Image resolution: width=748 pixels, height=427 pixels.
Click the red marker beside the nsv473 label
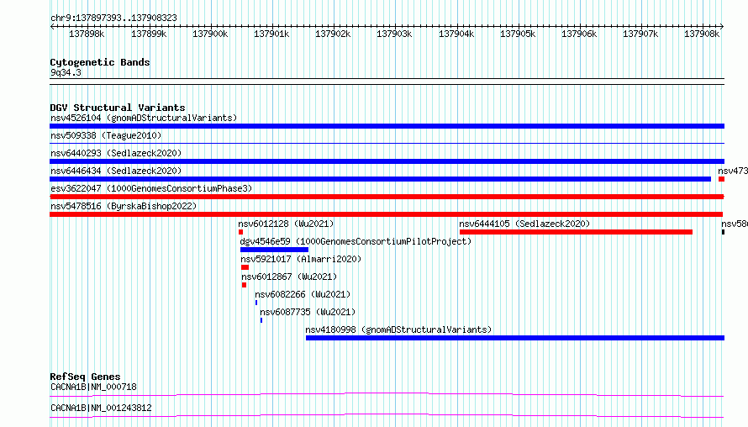click(x=722, y=179)
